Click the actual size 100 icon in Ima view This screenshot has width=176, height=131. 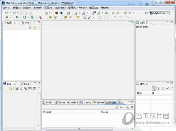click(30, 89)
